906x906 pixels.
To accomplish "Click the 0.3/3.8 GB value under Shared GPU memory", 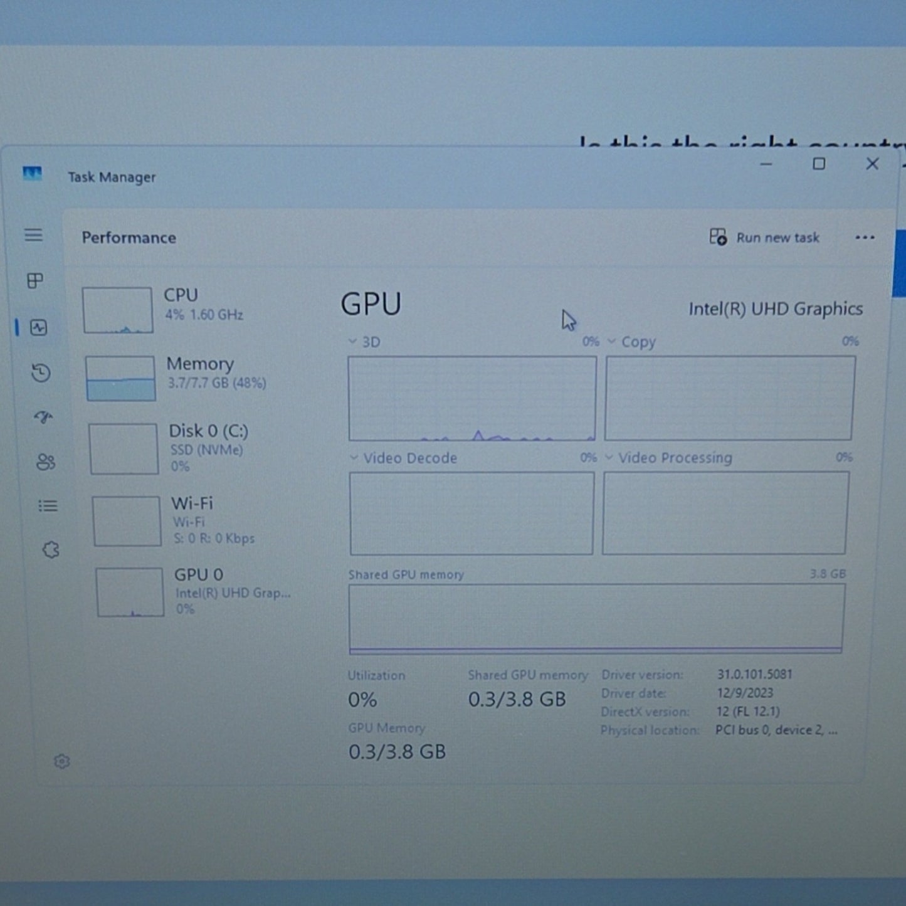I will (517, 699).
